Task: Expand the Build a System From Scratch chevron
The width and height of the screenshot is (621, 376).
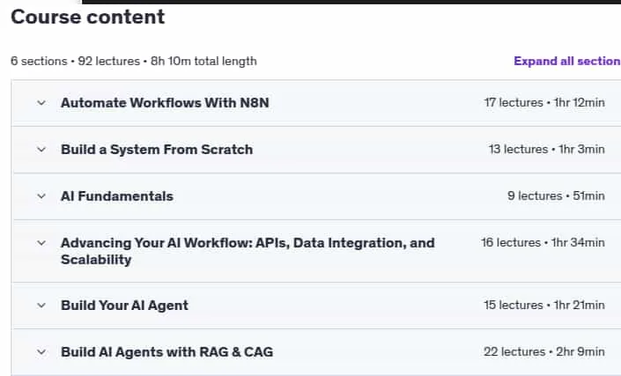Action: (x=41, y=150)
